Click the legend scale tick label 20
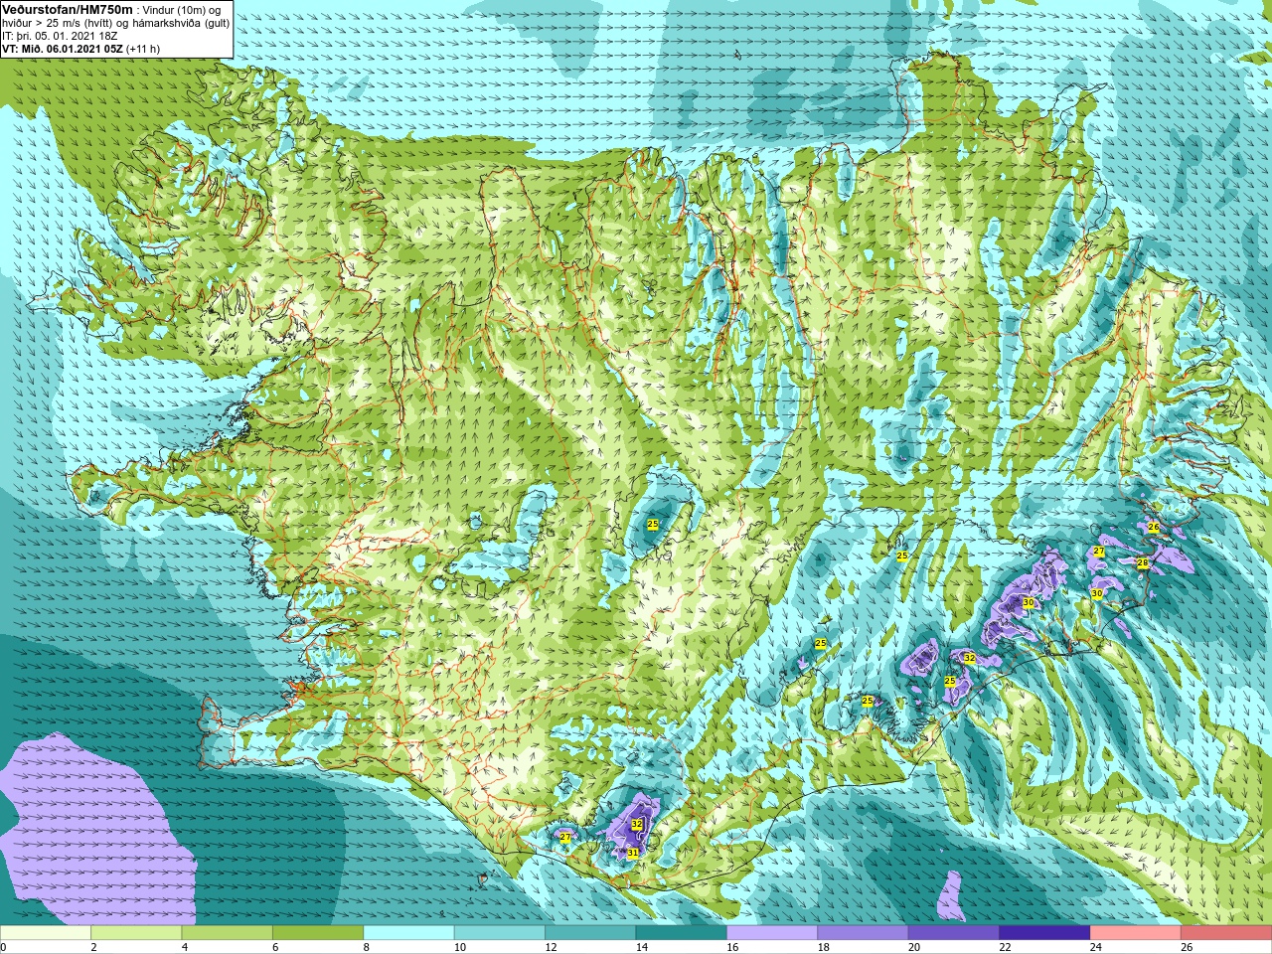The height and width of the screenshot is (954, 1272). pyautogui.click(x=914, y=947)
